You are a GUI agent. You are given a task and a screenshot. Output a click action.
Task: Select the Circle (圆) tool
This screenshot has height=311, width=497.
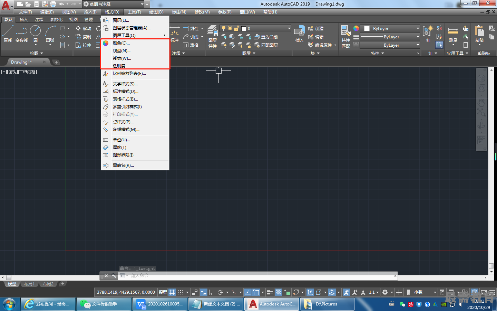tap(36, 34)
